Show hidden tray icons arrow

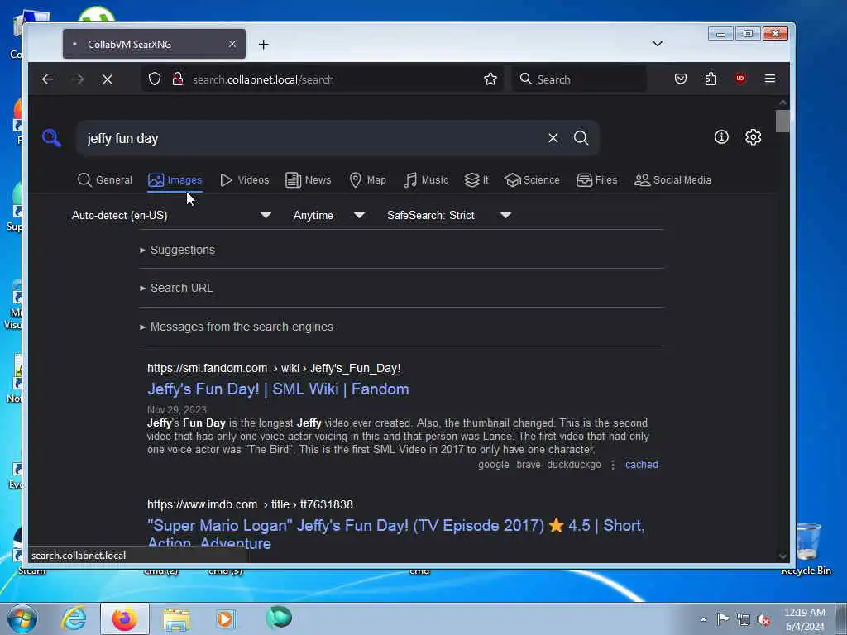[703, 619]
